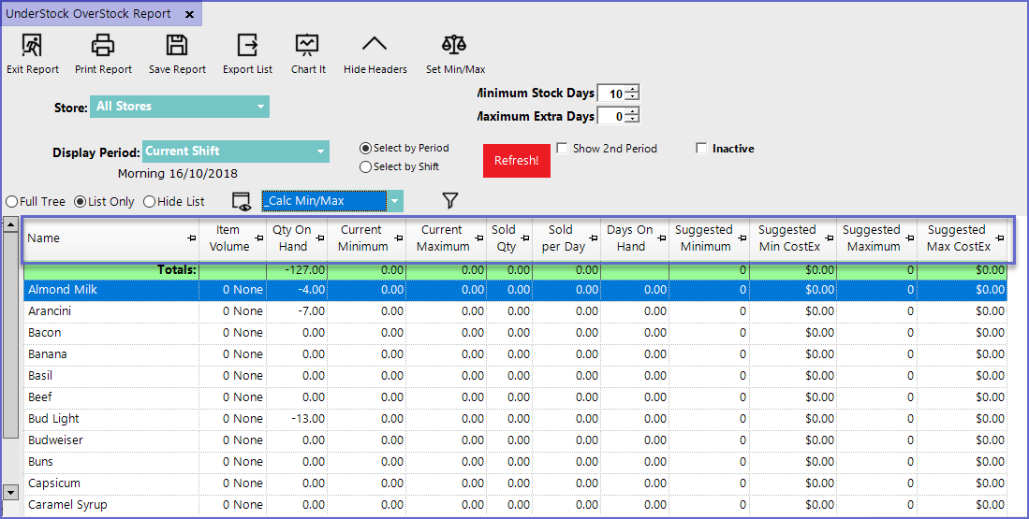Click pin icon in Current Minimum header
1029x519 pixels.
click(399, 238)
